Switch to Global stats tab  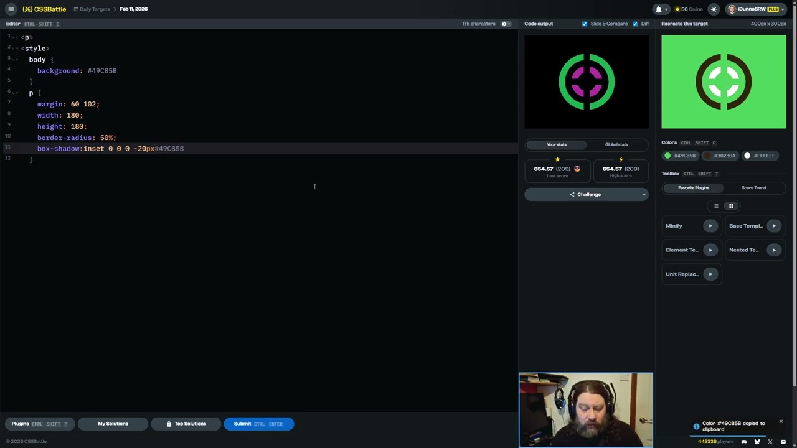(616, 144)
